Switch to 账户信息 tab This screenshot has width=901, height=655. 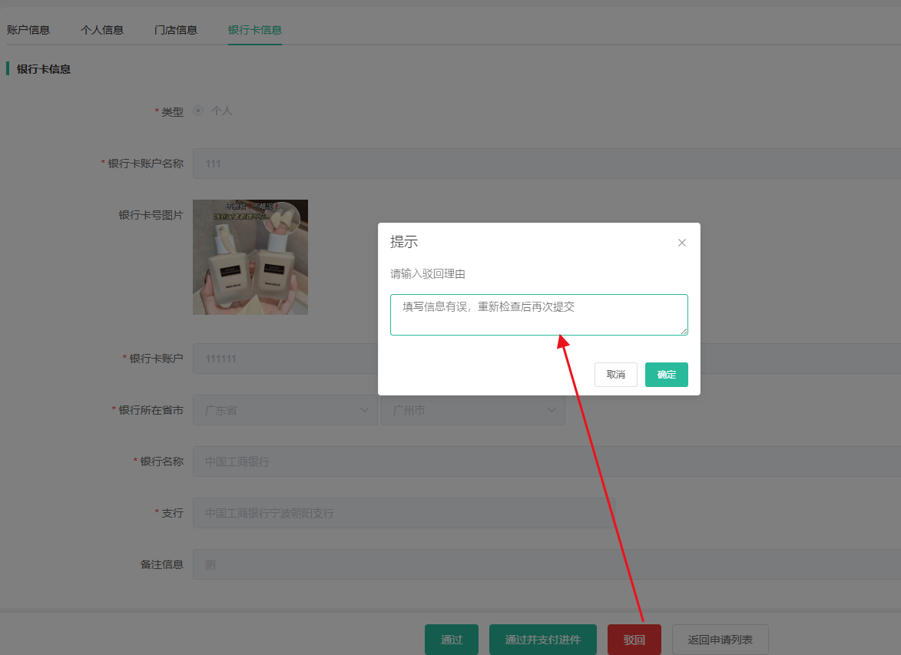pos(28,30)
